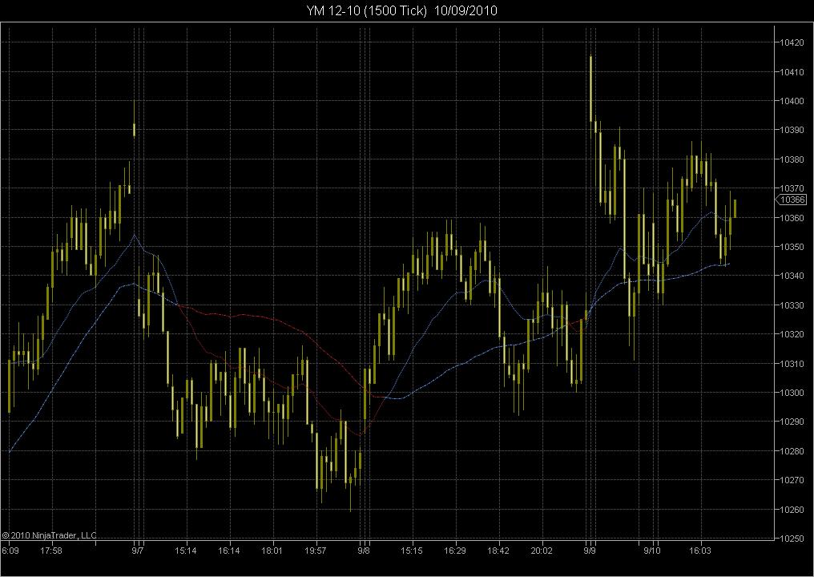
Task: Click the 16:29 time axis label
Action: coord(455,551)
